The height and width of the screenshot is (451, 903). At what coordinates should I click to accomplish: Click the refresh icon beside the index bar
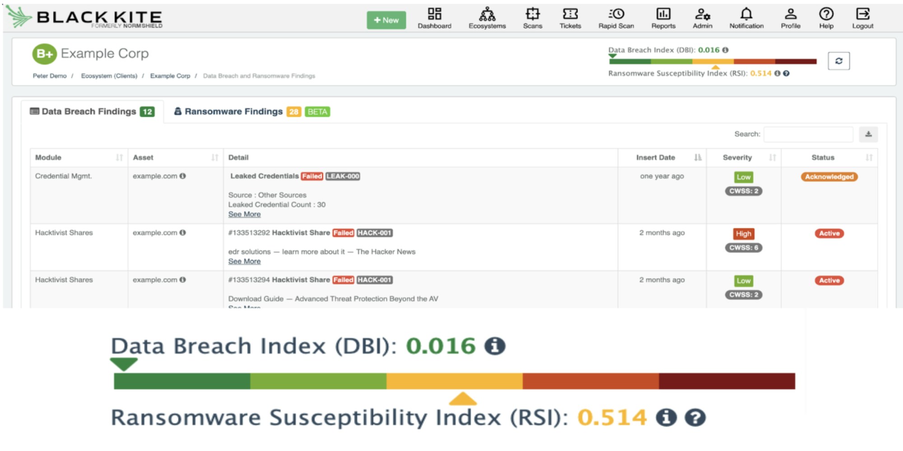coord(838,61)
